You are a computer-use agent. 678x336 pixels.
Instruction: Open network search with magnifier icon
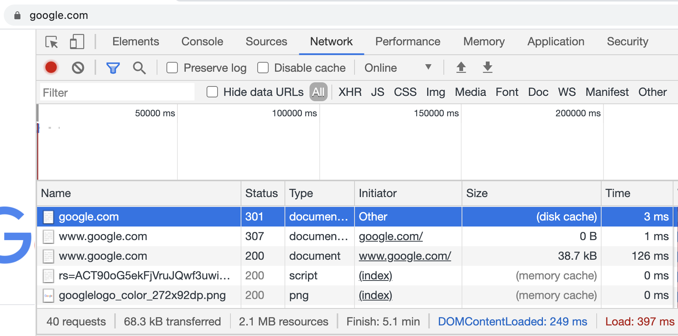(x=139, y=68)
